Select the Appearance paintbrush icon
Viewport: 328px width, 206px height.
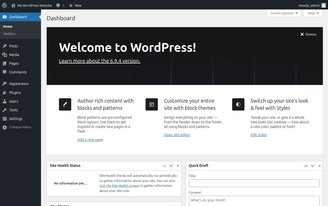4,83
